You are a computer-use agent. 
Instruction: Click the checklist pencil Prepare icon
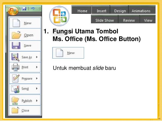[x=16, y=78]
